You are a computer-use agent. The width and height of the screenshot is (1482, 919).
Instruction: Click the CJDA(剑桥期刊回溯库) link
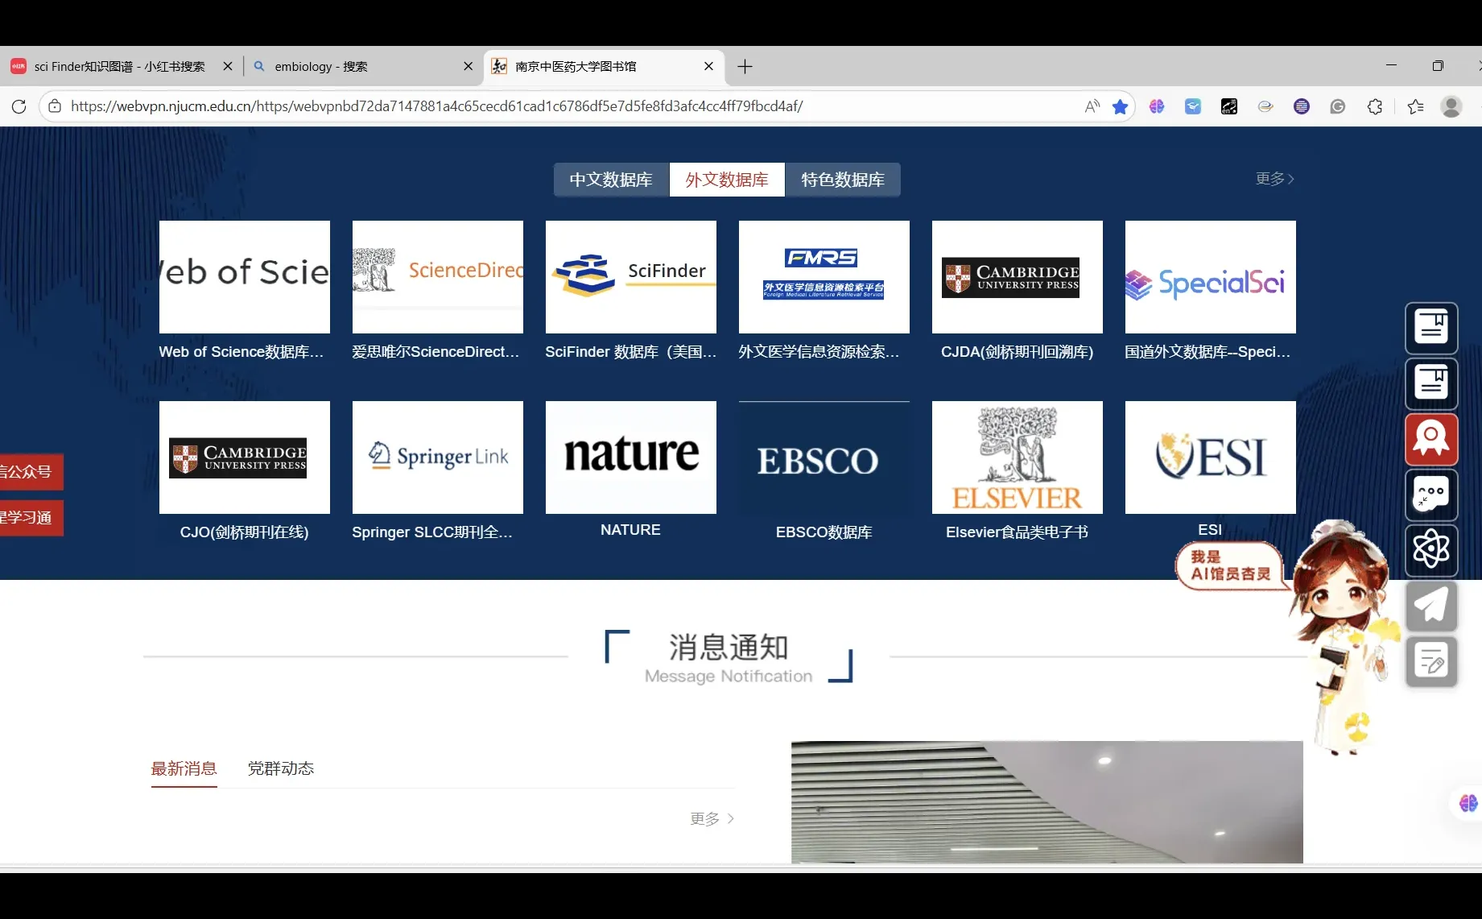point(1018,352)
